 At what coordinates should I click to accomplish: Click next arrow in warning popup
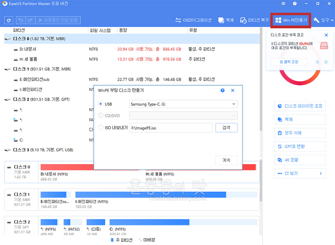point(326,62)
